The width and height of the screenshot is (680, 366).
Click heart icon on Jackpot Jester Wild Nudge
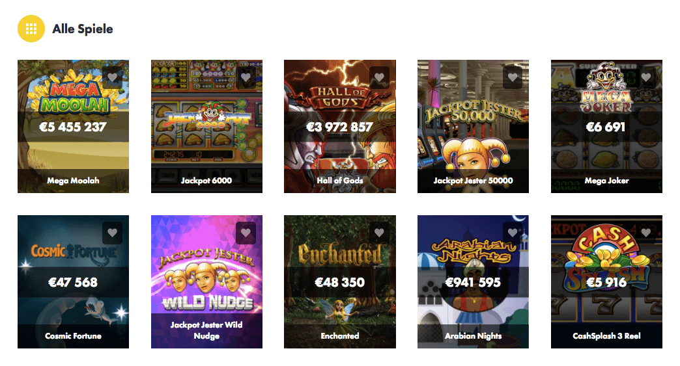[x=246, y=233]
